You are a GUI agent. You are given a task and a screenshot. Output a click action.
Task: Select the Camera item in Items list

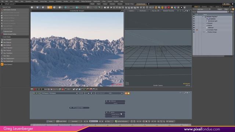(213, 19)
